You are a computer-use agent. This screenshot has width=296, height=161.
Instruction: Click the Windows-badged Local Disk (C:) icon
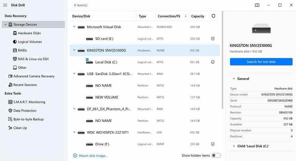89,61
